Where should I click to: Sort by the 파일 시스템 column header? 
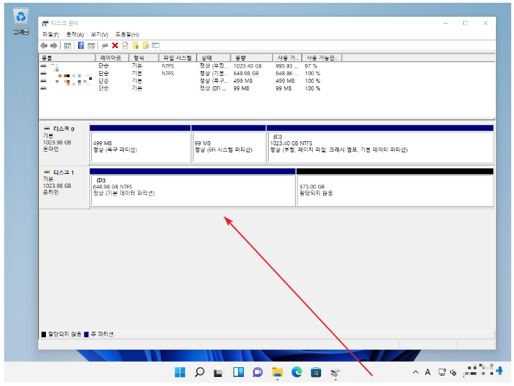[x=178, y=58]
